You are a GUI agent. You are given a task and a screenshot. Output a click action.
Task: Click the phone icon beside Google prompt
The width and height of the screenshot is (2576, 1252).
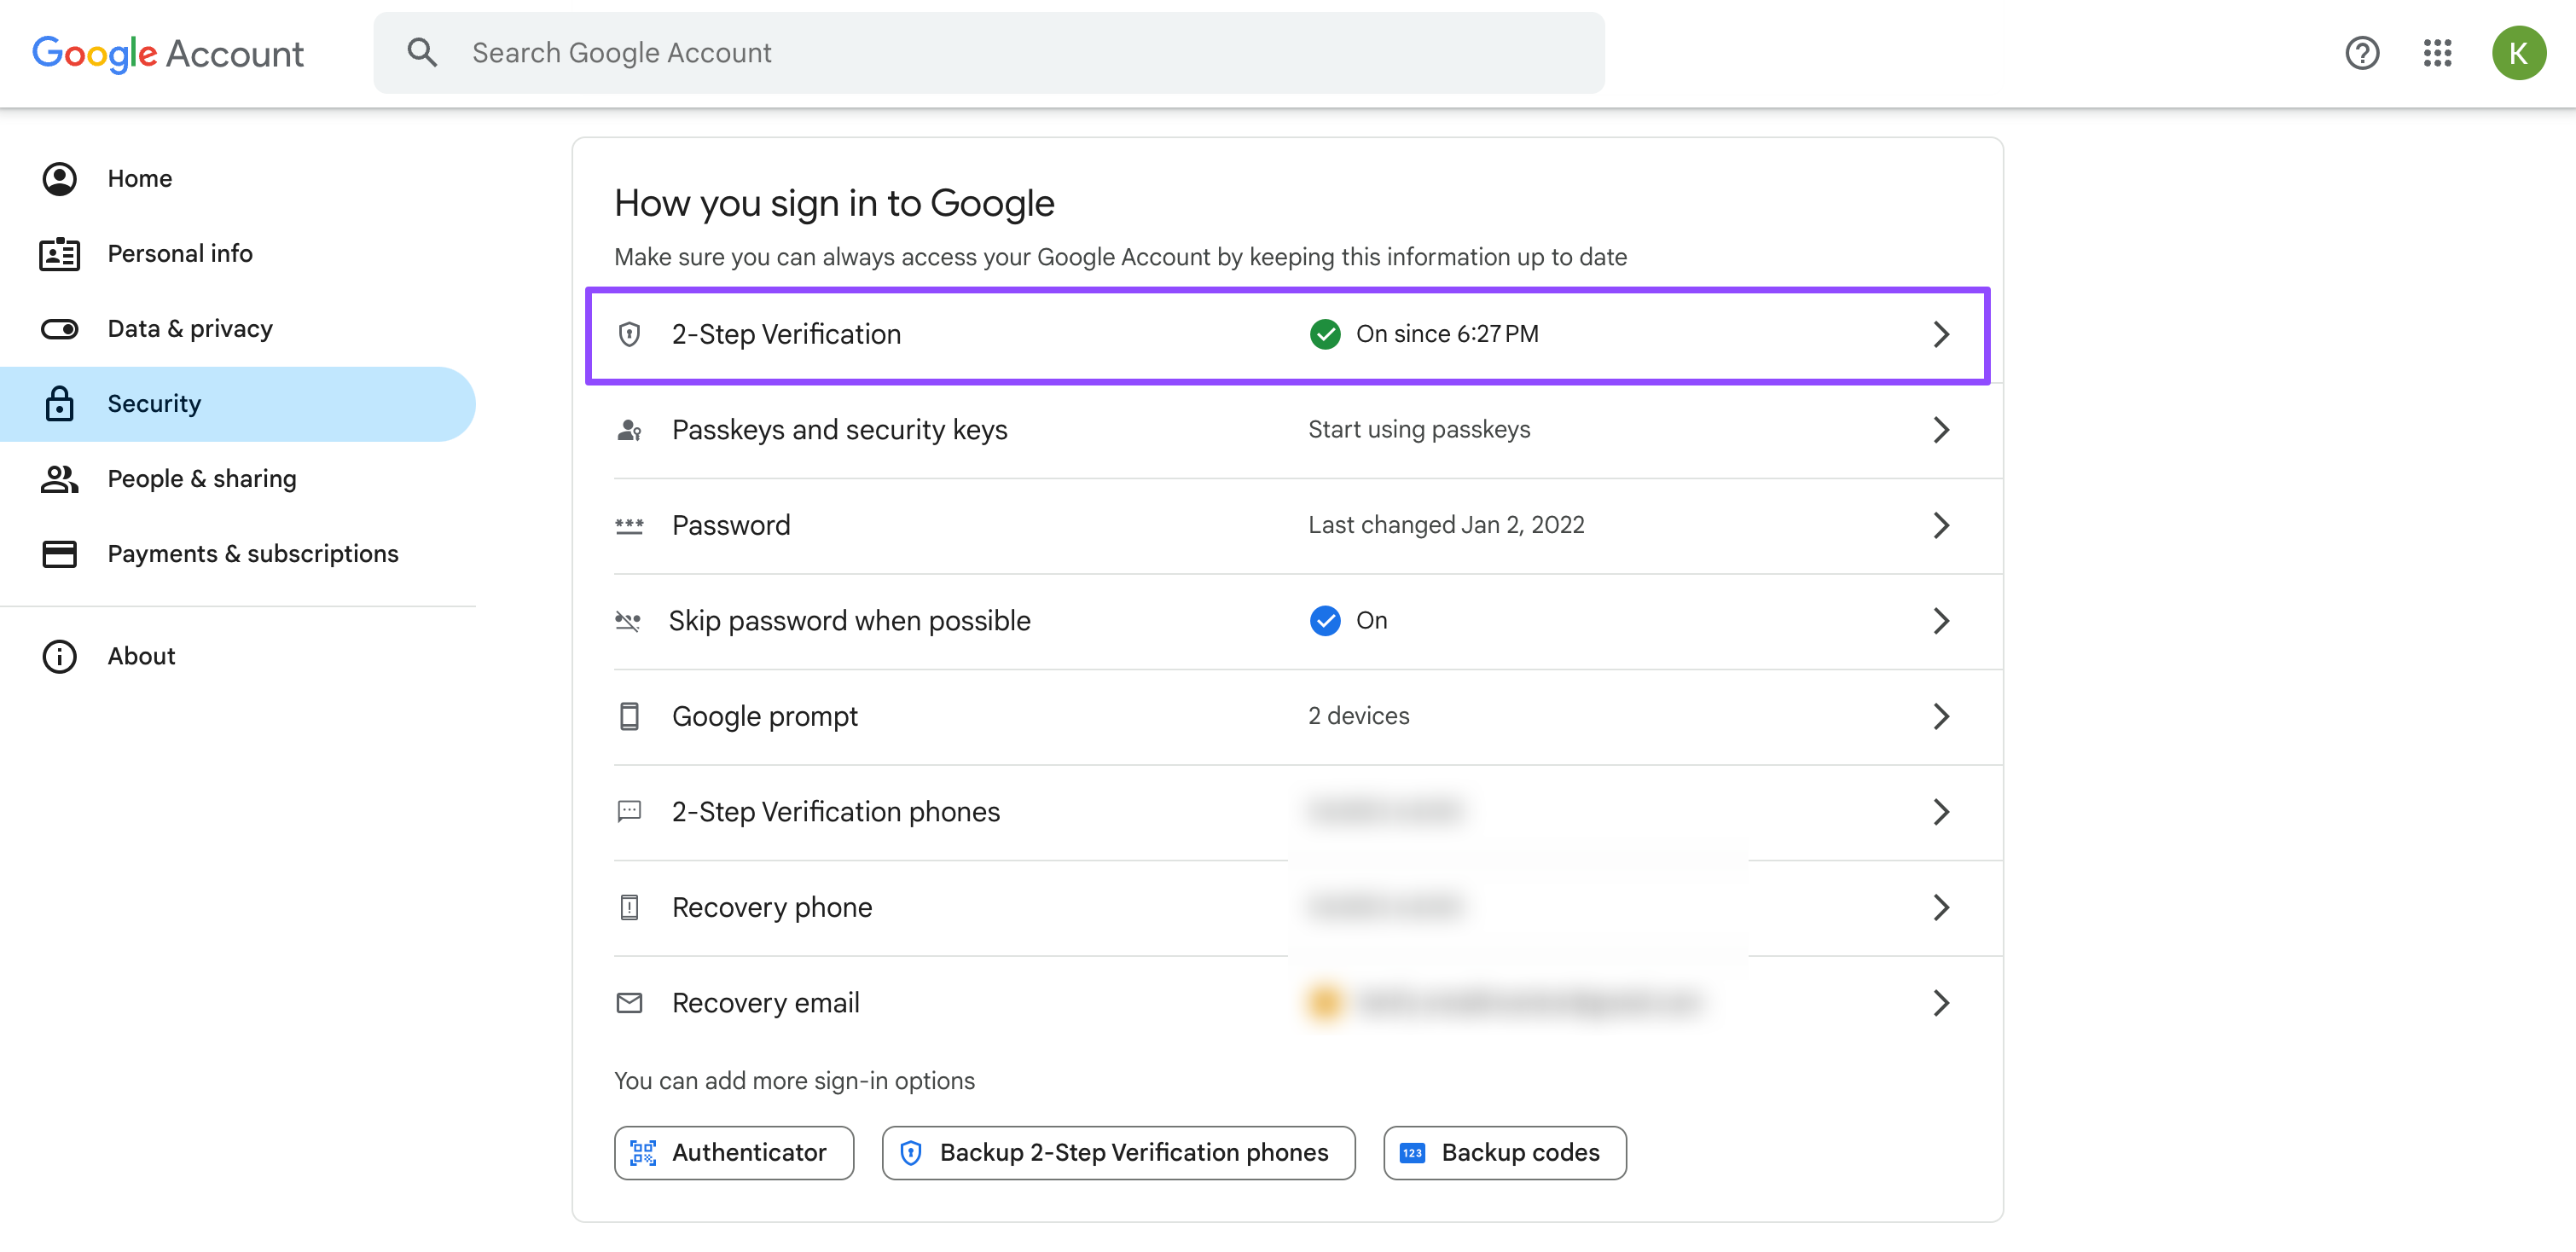[629, 716]
